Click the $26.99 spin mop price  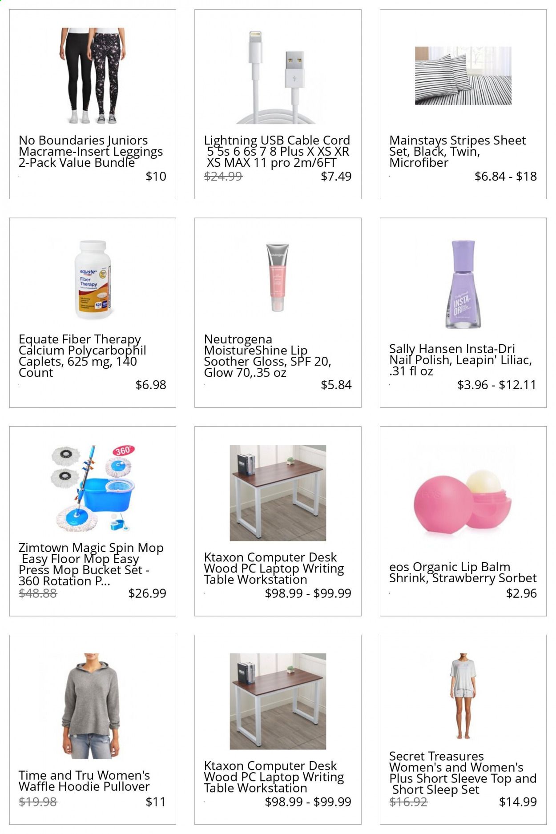pyautogui.click(x=147, y=593)
